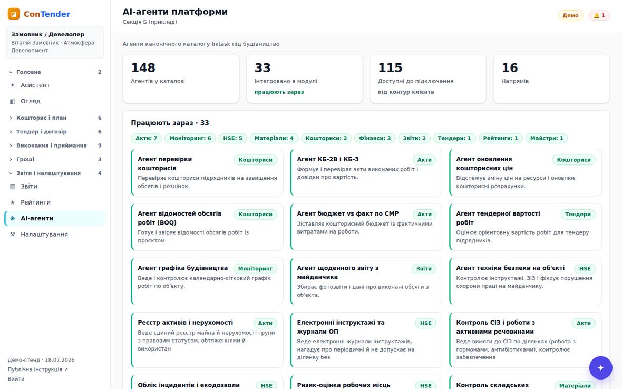622x389 pixels.
Task: Open Реєстр активів і нерухомості card
Action: [x=207, y=340]
